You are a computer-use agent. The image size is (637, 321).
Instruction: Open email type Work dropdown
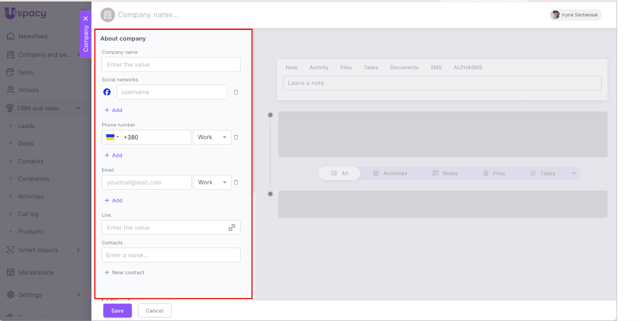point(212,182)
